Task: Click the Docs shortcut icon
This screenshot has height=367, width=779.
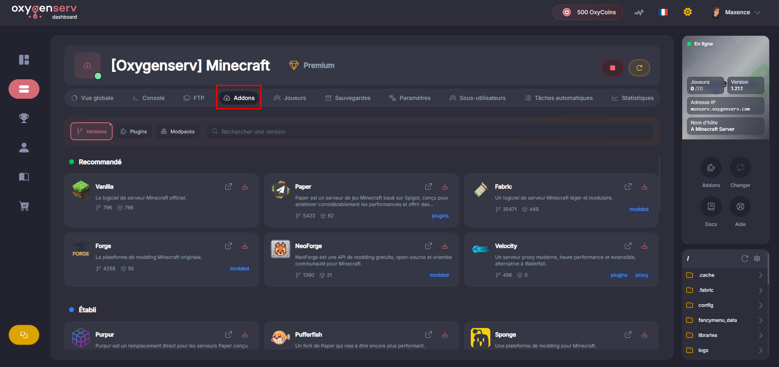Action: (711, 206)
